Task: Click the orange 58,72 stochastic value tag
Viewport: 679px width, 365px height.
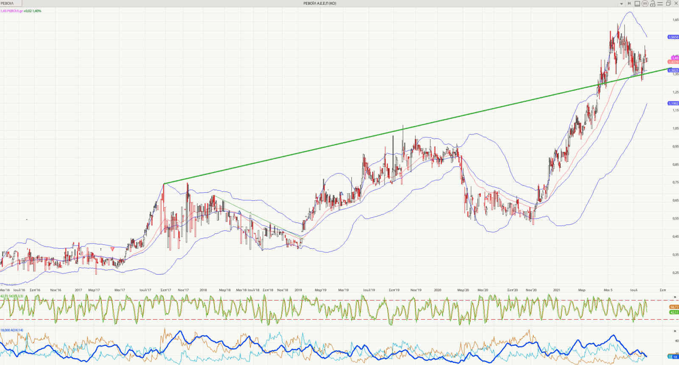Action: pyautogui.click(x=673, y=307)
